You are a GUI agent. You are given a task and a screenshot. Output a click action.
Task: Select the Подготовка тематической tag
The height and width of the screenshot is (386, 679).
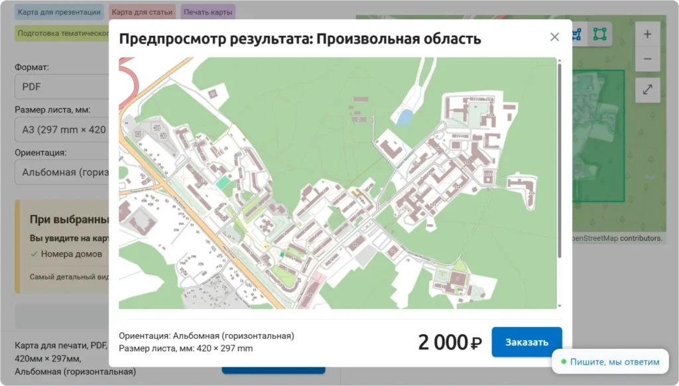coord(62,33)
